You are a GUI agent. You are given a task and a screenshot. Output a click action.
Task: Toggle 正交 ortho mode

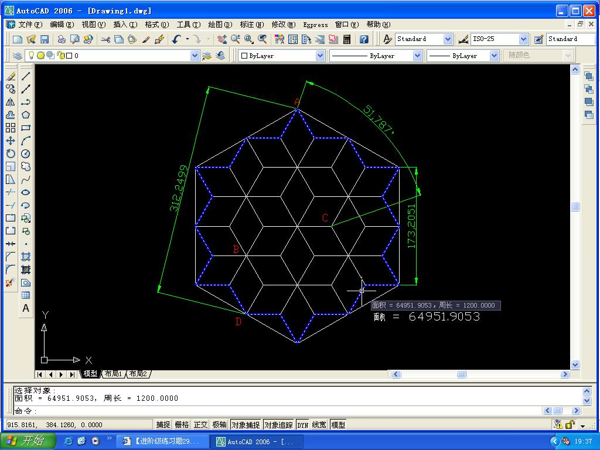200,425
